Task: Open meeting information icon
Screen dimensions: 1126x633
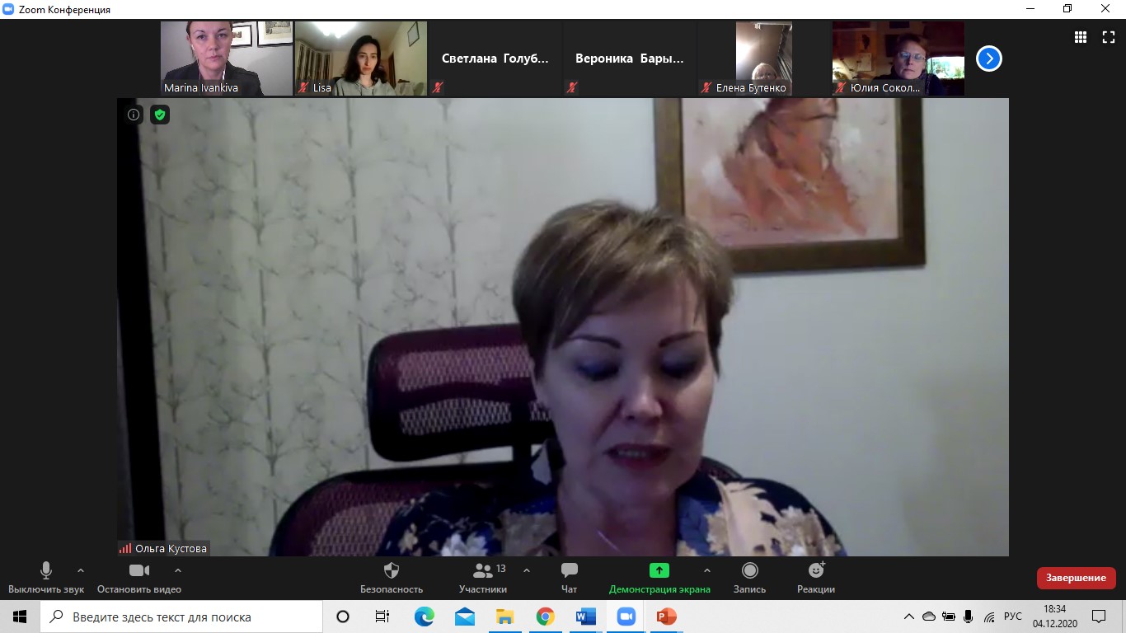Action: (x=134, y=115)
